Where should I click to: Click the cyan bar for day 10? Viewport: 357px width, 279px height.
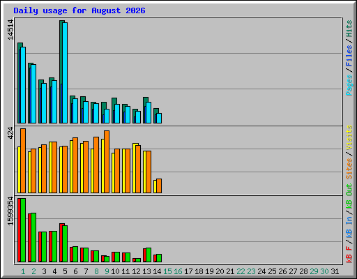click(117, 114)
